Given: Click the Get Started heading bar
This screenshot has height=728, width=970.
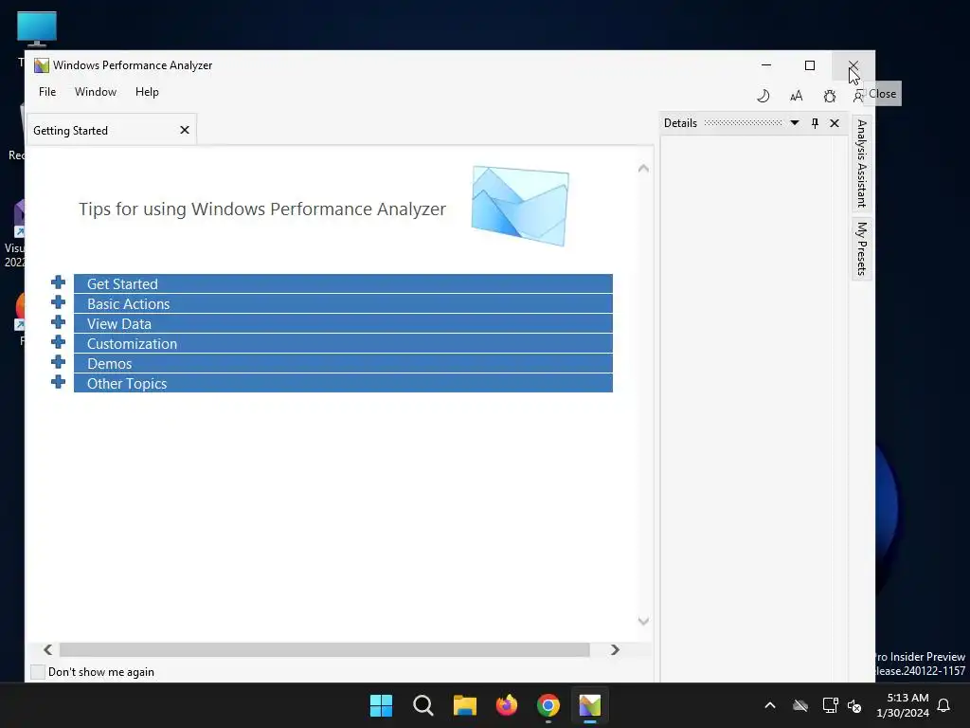Looking at the screenshot, I should click(x=343, y=283).
